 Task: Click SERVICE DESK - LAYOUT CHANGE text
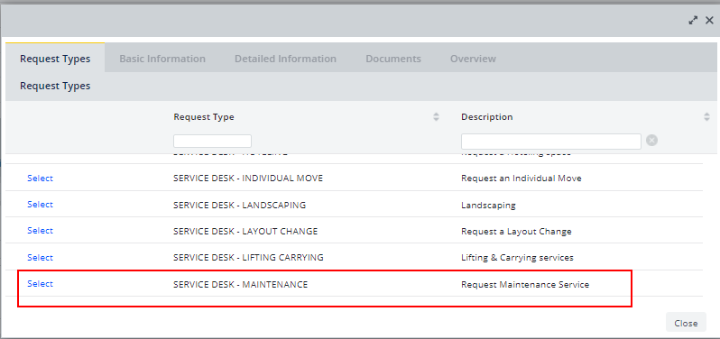coord(245,231)
